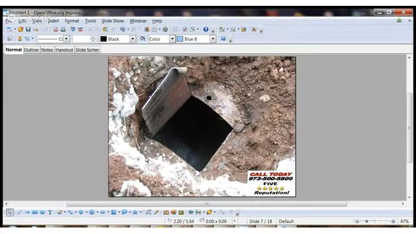Click the Navigator compass icon

pos(185,29)
